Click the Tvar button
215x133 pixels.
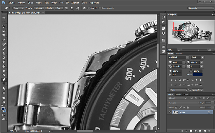(x=59, y=8)
